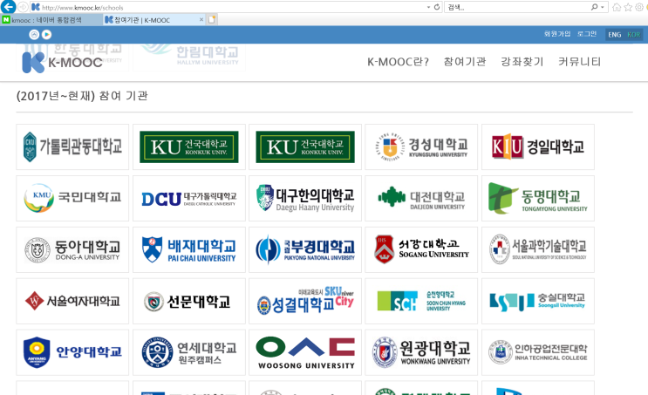
Task: Open 대구한의대학교 Daegu Haany card
Action: (x=305, y=198)
